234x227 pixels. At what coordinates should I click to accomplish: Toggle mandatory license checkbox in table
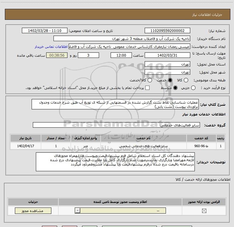(x=204, y=211)
